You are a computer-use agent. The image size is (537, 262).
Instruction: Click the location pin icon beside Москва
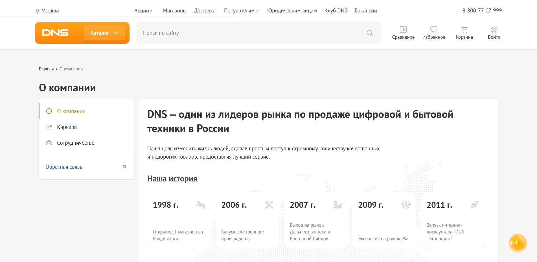tap(37, 10)
